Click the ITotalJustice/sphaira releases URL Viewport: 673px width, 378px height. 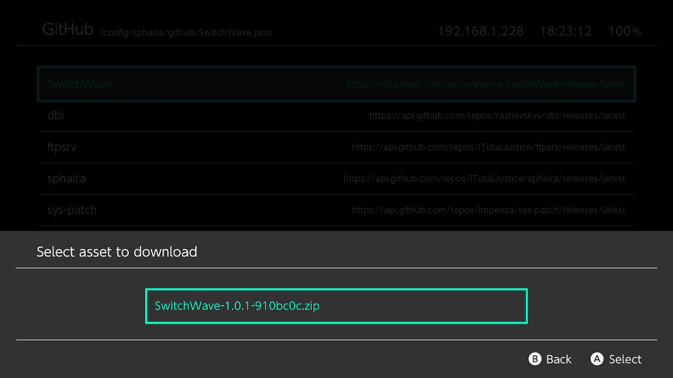(484, 178)
